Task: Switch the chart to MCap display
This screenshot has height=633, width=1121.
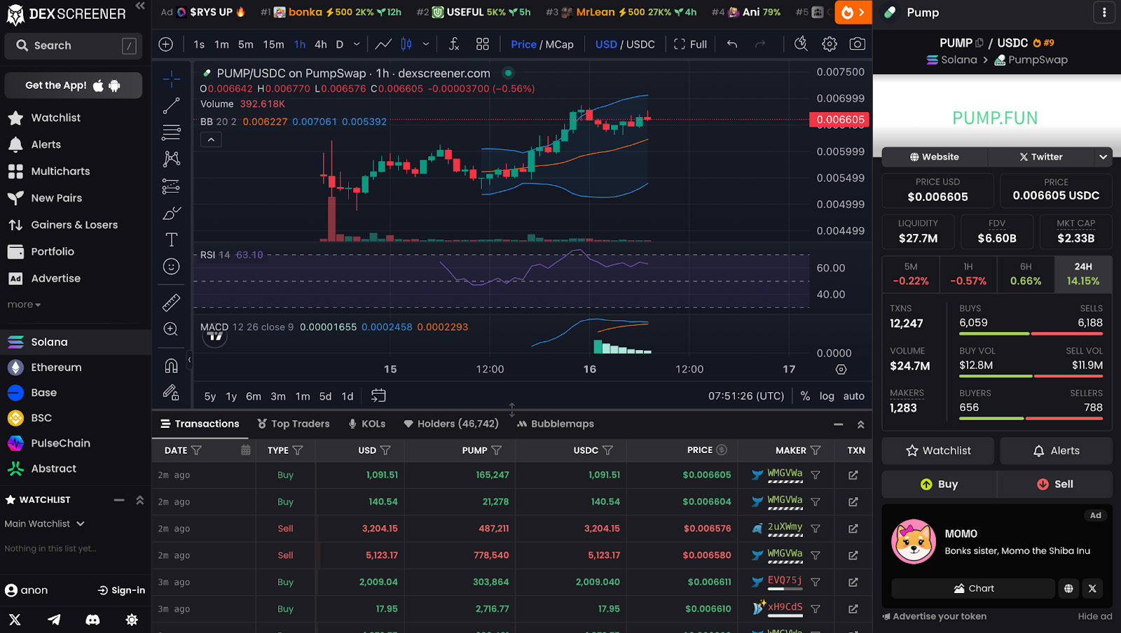Action: tap(560, 43)
